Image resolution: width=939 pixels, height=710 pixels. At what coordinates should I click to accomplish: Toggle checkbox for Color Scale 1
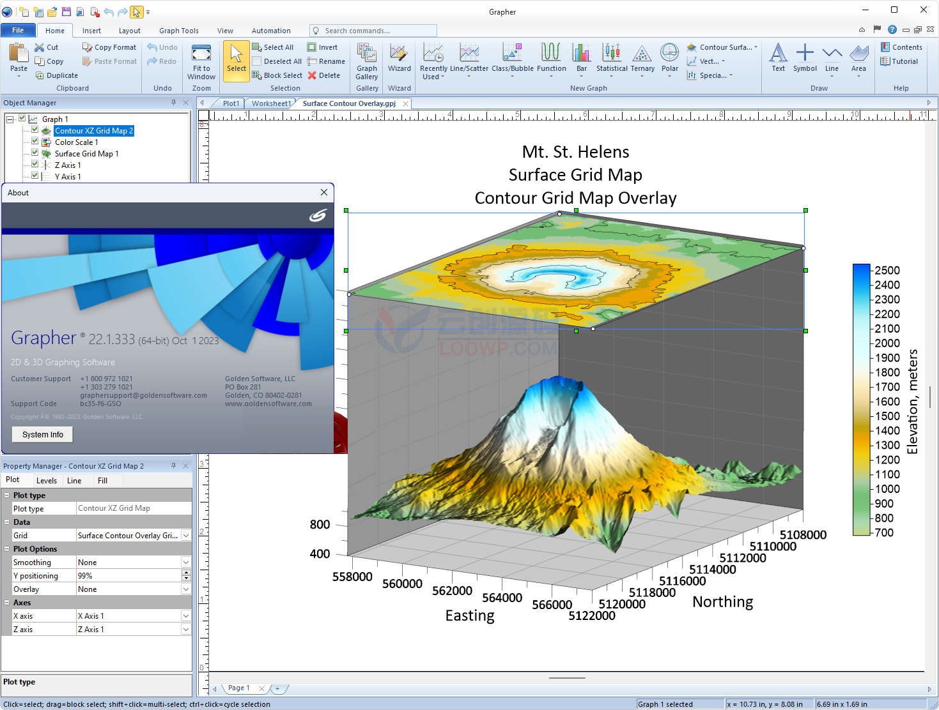point(35,142)
